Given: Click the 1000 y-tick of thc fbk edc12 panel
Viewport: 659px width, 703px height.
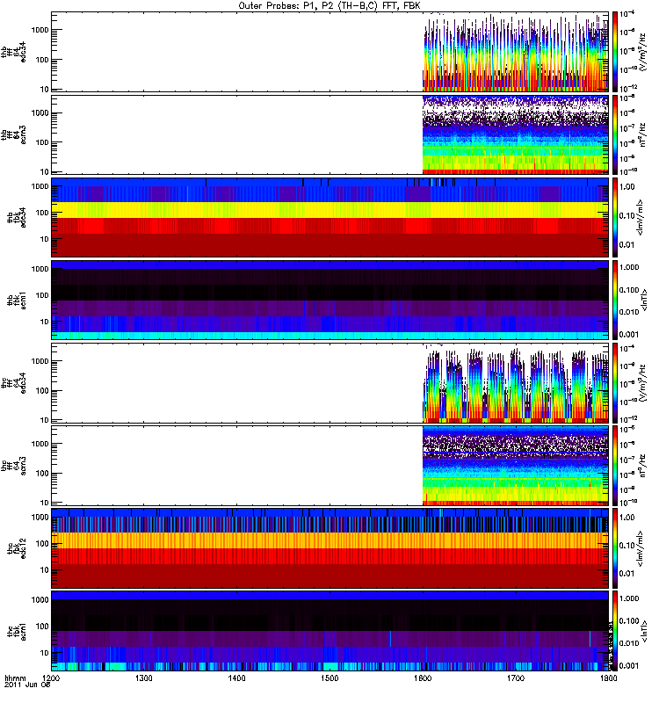Looking at the screenshot, I should pos(40,518).
